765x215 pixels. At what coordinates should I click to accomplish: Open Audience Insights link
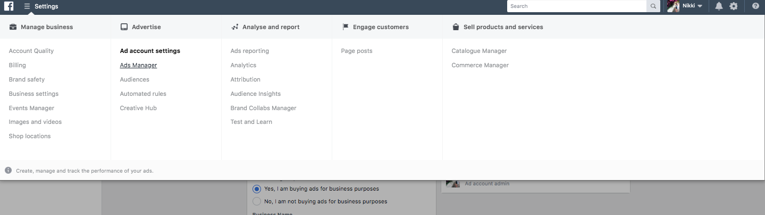[x=255, y=94]
